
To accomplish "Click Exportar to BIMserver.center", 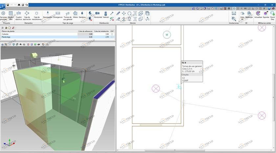I will tap(266, 15).
